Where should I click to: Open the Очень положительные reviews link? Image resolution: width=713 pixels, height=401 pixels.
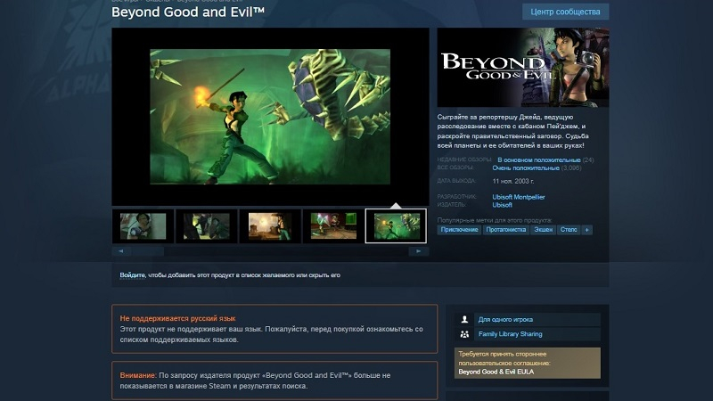coord(526,168)
